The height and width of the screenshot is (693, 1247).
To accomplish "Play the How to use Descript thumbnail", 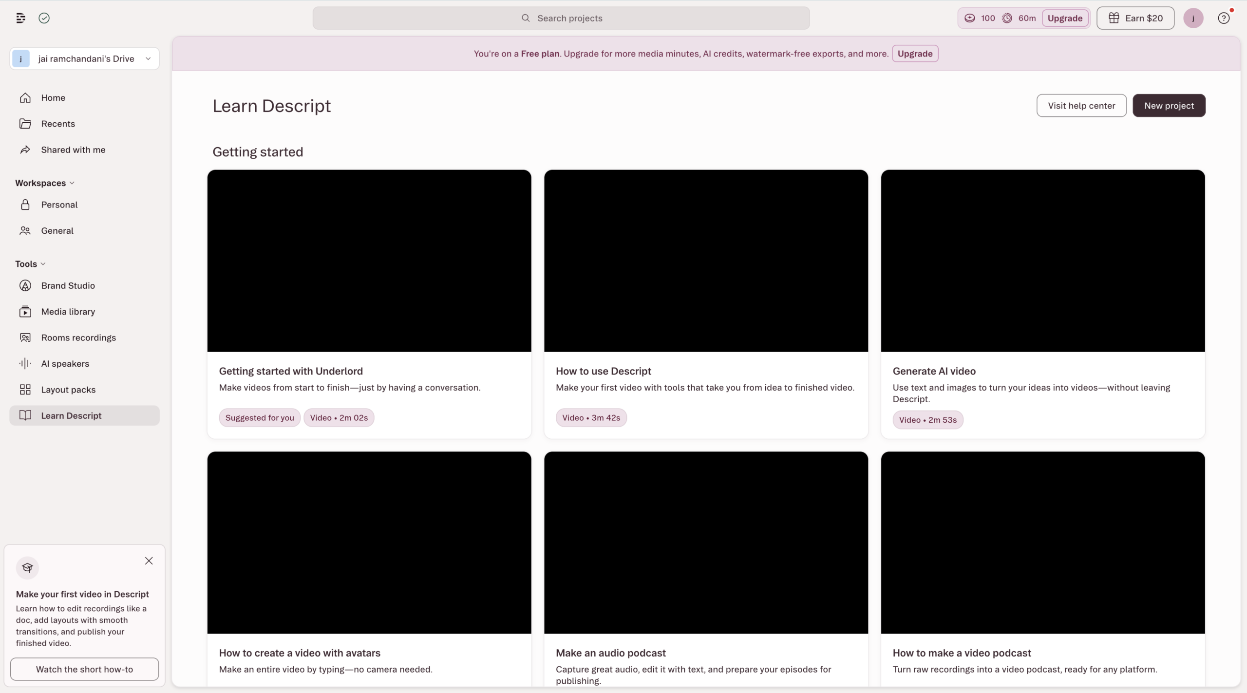I will point(706,261).
